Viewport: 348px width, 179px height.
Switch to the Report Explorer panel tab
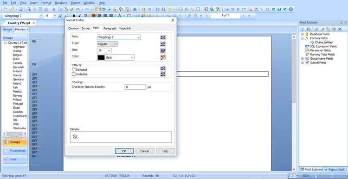pos(335,169)
